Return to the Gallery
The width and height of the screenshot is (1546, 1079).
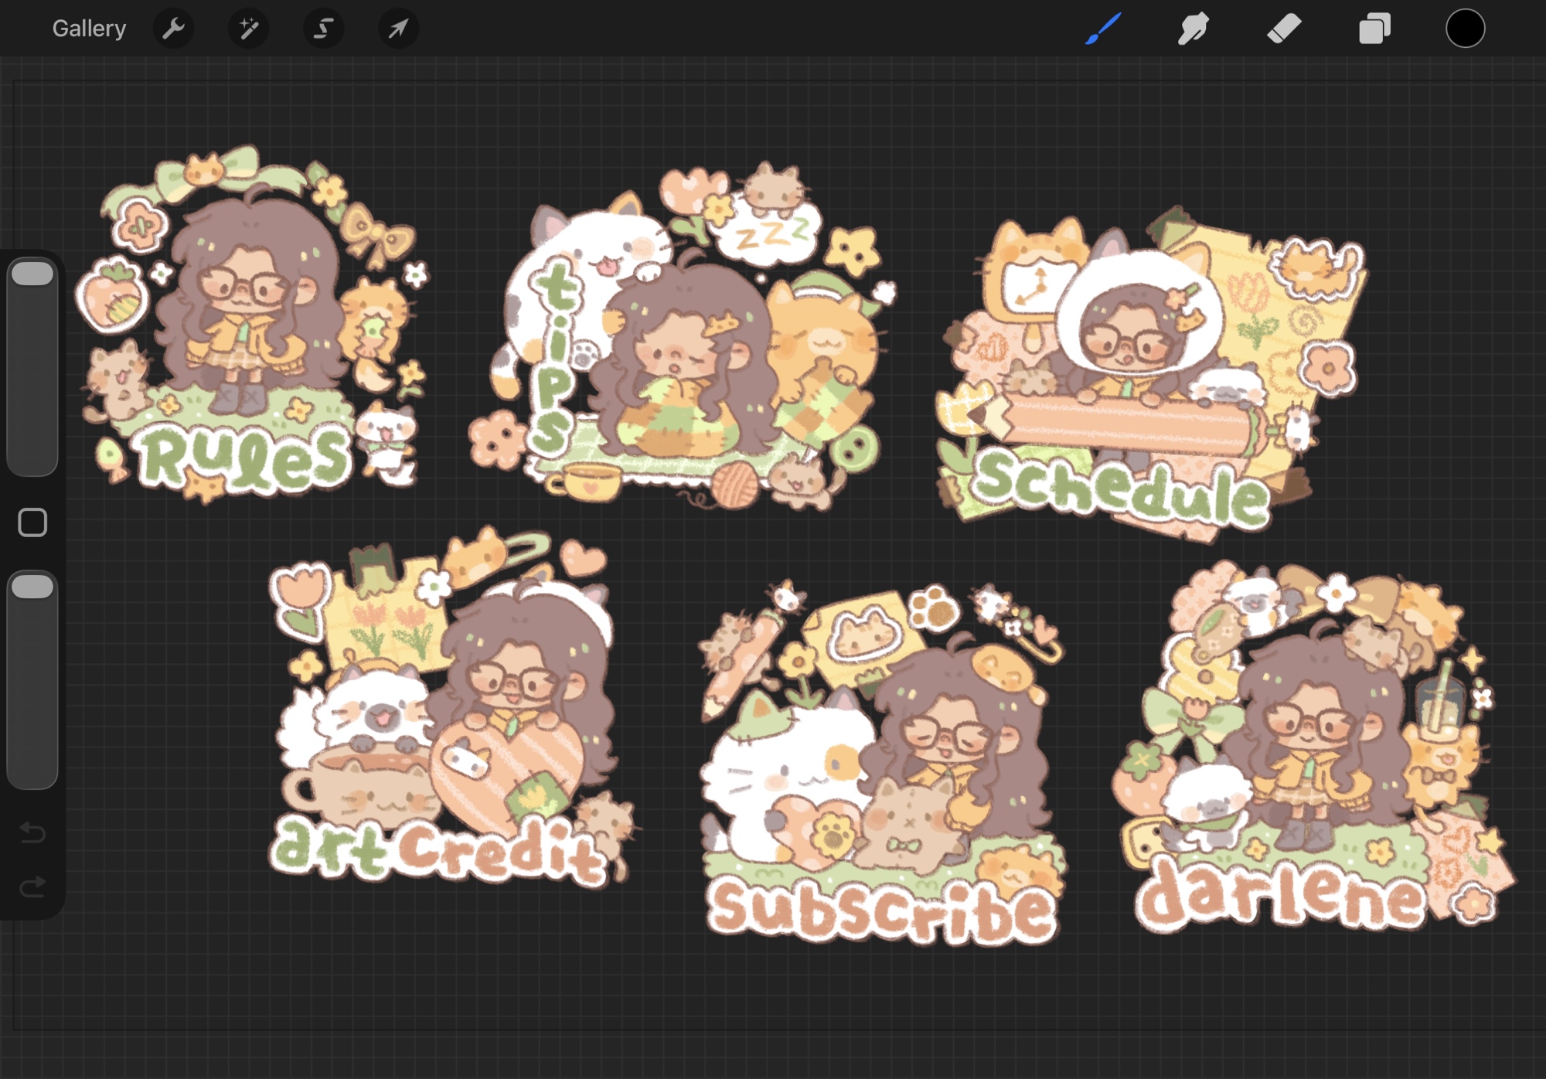click(89, 29)
